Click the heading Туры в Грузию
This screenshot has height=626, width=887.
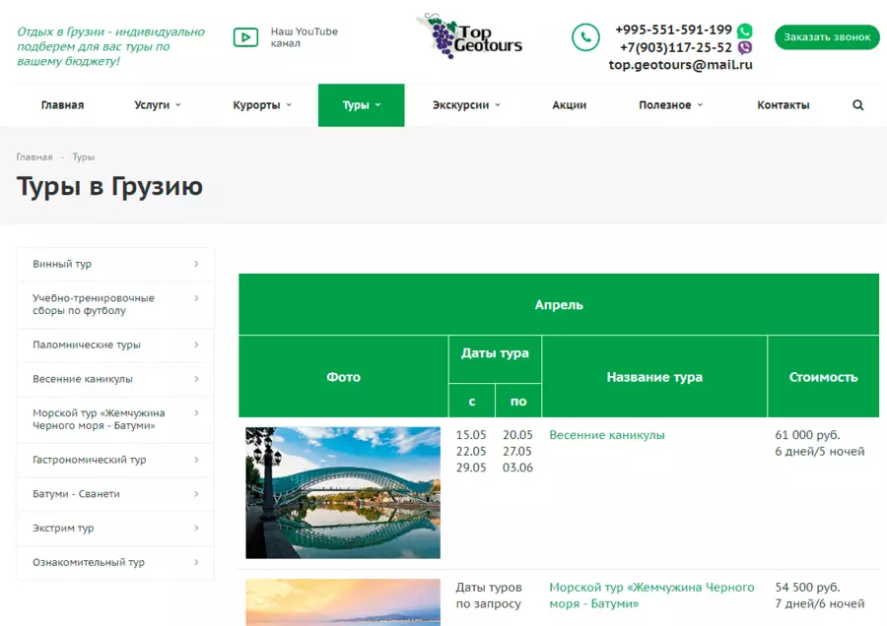109,186
